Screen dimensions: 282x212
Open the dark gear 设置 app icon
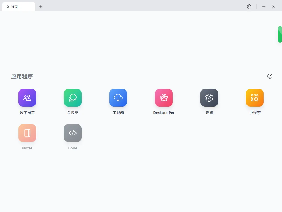[x=209, y=98]
